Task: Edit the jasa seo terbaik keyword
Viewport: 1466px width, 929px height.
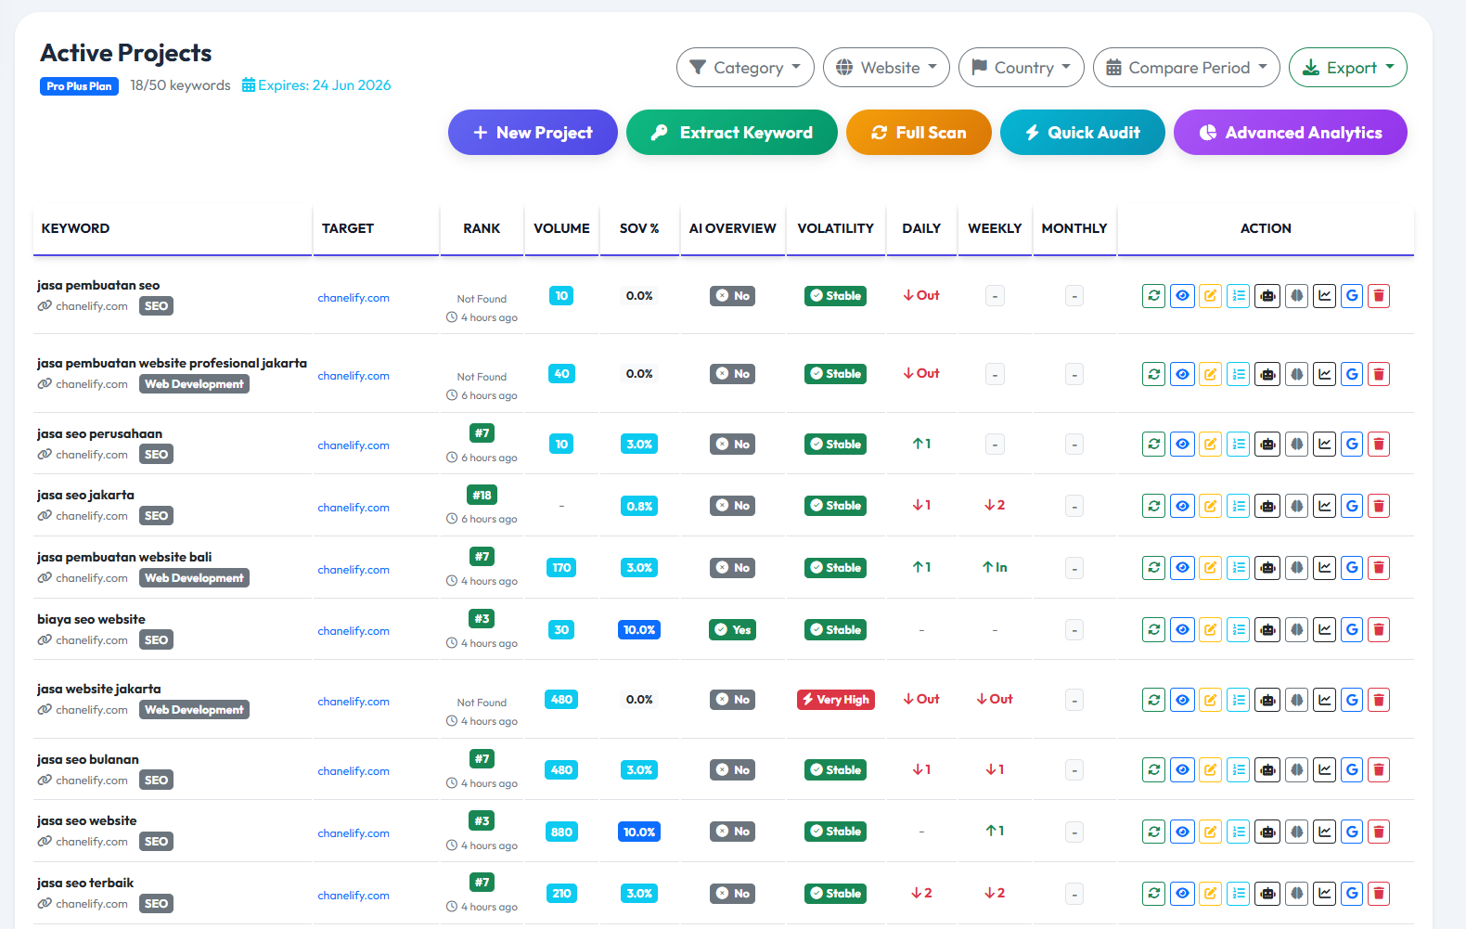Action: tap(1210, 894)
